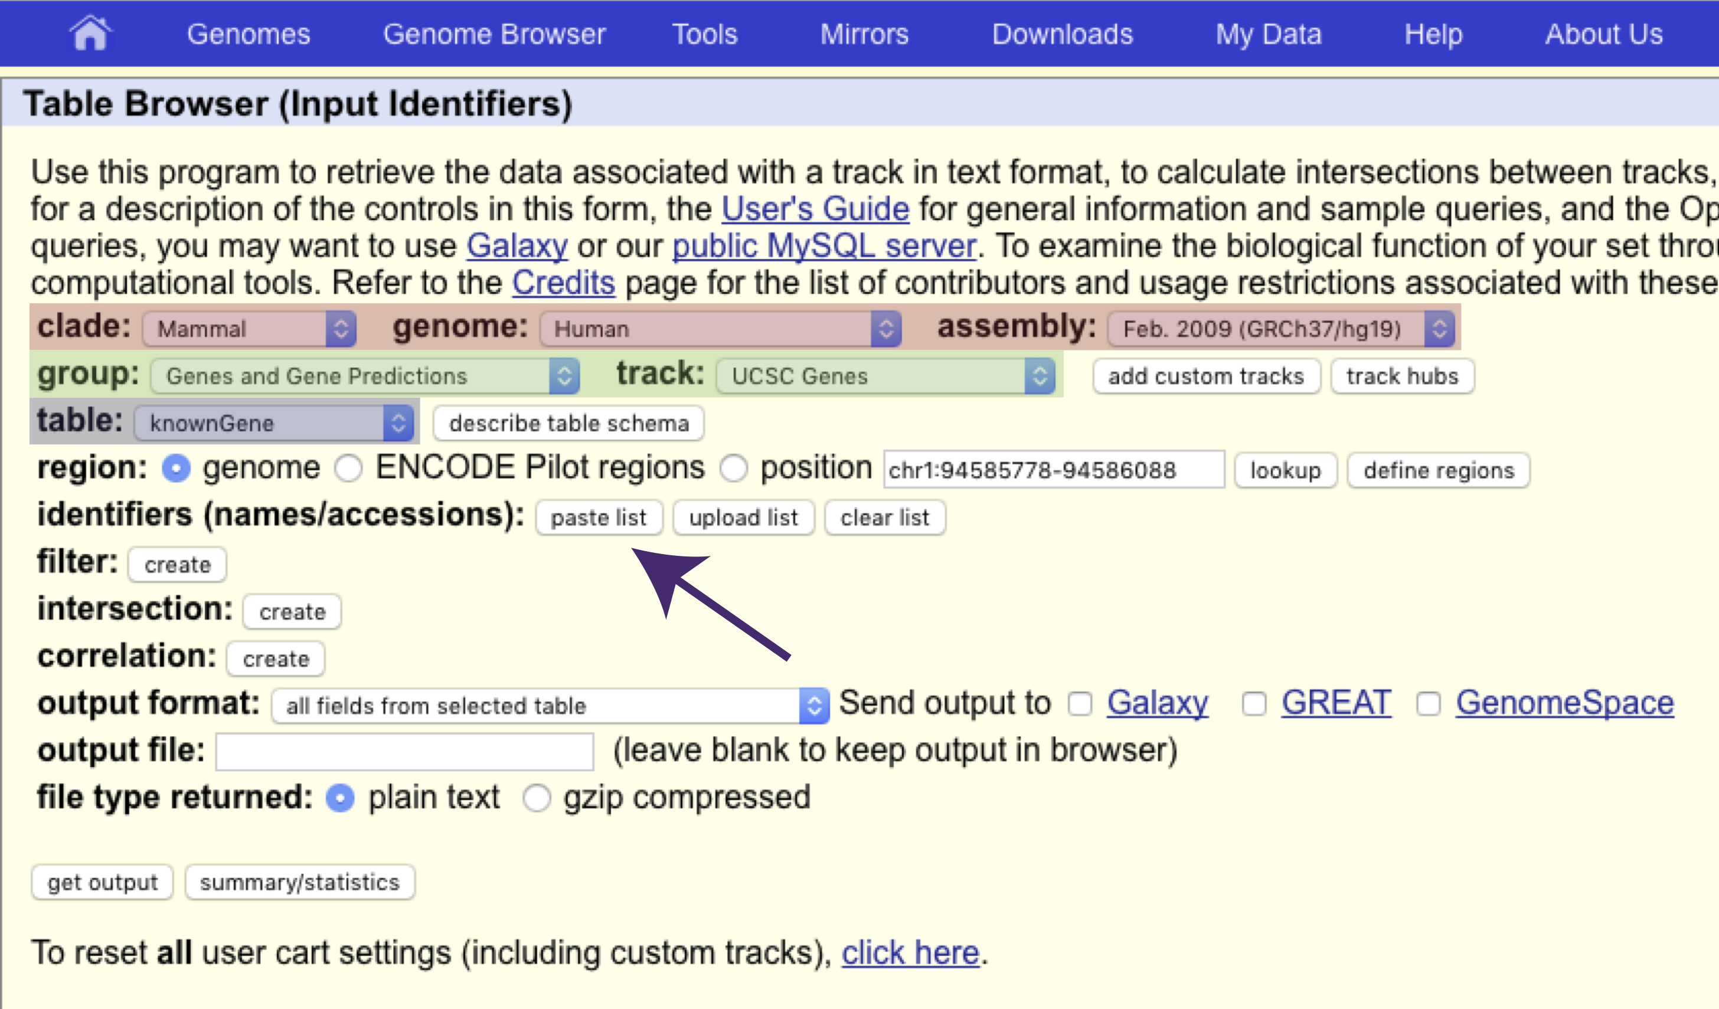Viewport: 1719px width, 1009px height.
Task: Open the Genomes menu
Action: (249, 34)
